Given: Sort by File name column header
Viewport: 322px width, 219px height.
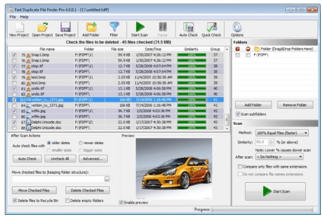Looking at the screenshot, I should coord(47,49).
